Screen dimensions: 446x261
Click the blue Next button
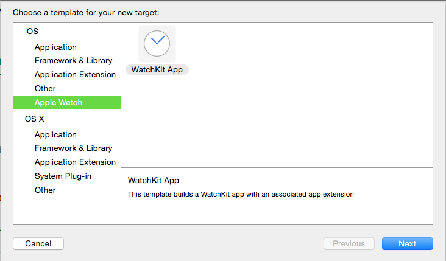[407, 243]
